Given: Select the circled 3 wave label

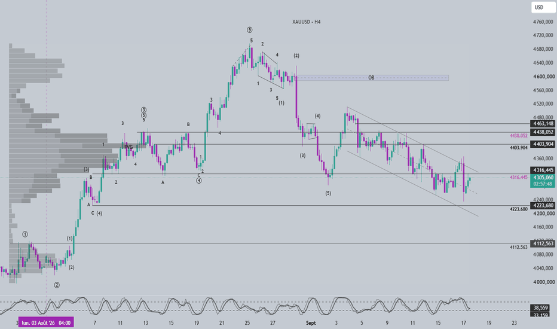Looking at the screenshot, I should click(143, 110).
